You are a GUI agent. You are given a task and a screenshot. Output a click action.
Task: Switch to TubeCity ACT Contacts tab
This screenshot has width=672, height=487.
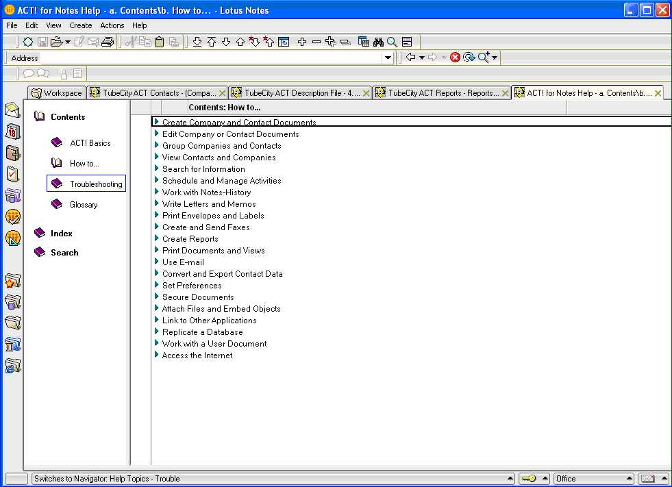point(157,92)
